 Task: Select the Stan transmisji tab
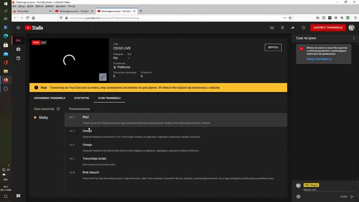click(109, 98)
